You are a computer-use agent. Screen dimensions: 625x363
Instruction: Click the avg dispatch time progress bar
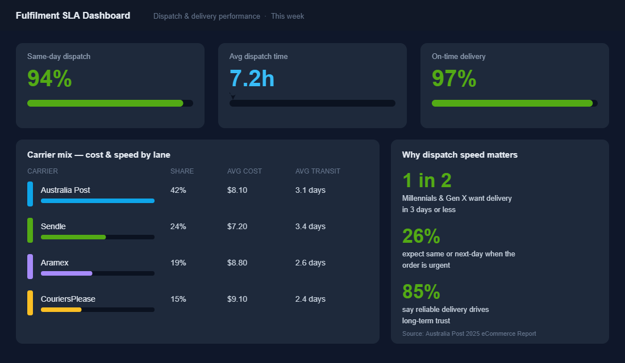312,103
